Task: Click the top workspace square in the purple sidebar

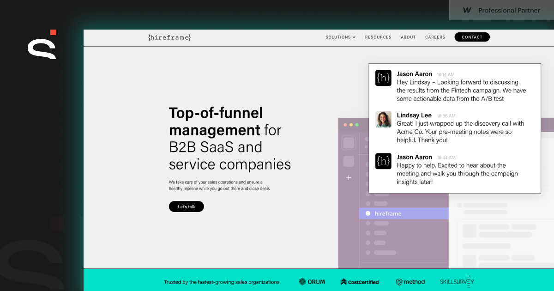Action: click(x=349, y=143)
